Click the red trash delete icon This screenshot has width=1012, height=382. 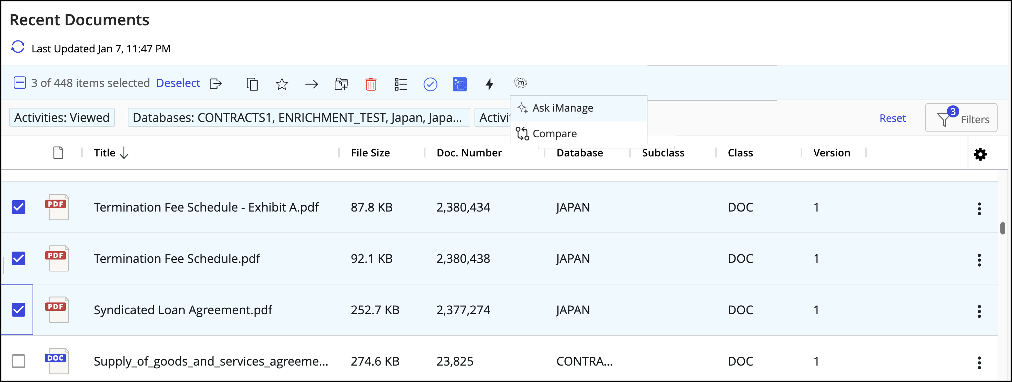[x=370, y=84]
